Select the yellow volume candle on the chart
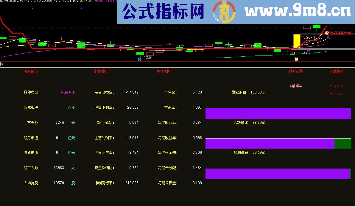Screen dimensions: 355x206 pos(297,41)
